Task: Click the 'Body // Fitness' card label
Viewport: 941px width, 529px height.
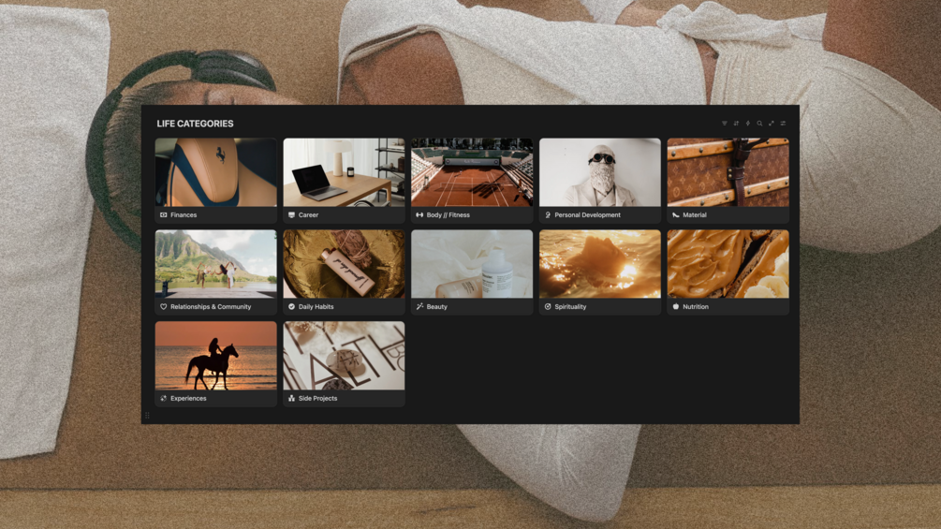Action: [x=448, y=214]
